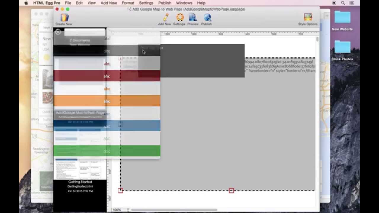The width and height of the screenshot is (379, 213).
Task: Click the Preview toolbar icon
Action: [x=193, y=19]
